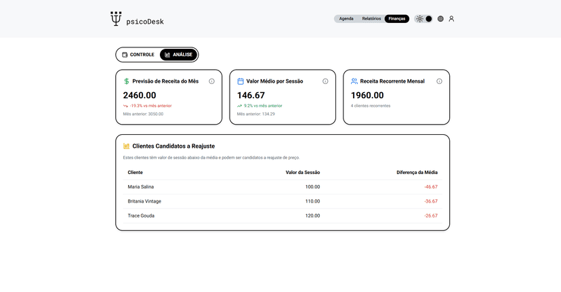Image resolution: width=561 pixels, height=292 pixels.
Task: Click the people icon on recurring revenue card
Action: (354, 81)
